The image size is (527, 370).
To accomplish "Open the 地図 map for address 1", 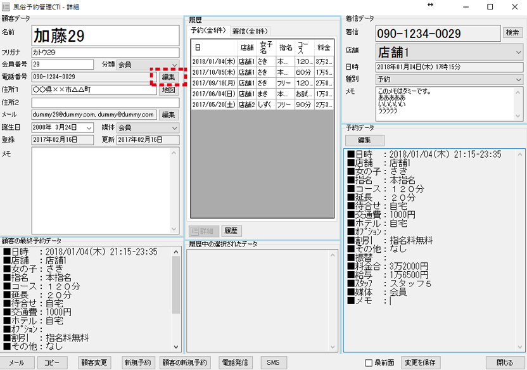I will [168, 90].
